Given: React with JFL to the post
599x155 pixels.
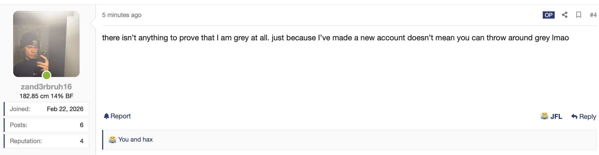Looking at the screenshot, I should [556, 117].
